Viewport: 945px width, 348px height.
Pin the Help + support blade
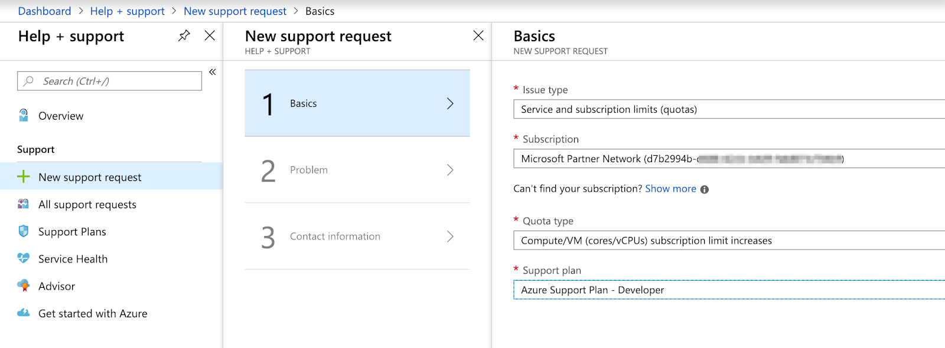(x=184, y=35)
